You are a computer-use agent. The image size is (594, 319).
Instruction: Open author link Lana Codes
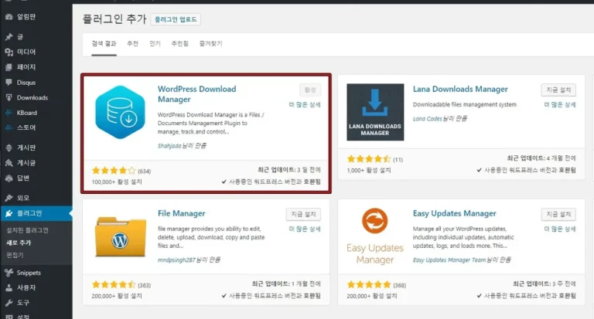[x=427, y=119]
